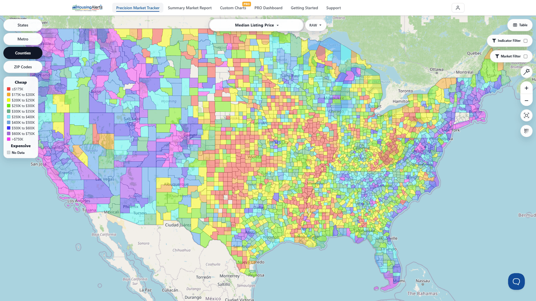Viewport: 536px width, 301px height.
Task: Click the >$750K magenta swatch
Action: (9, 139)
